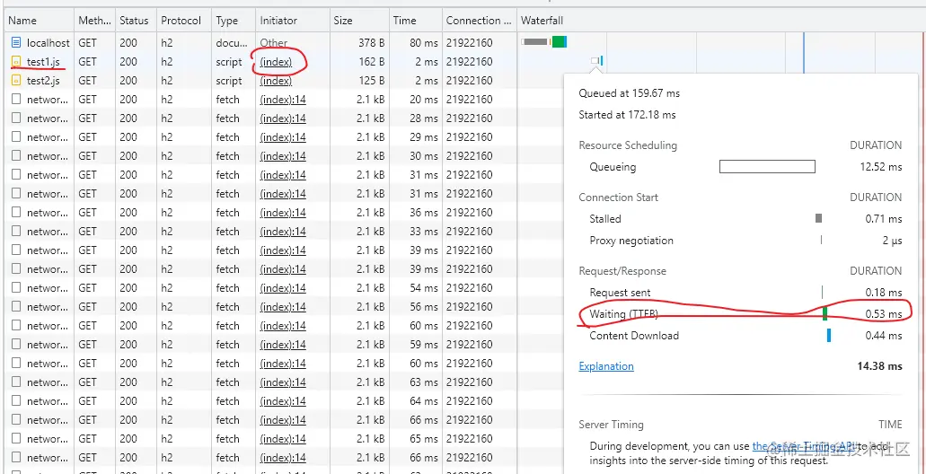The width and height of the screenshot is (926, 474).
Task: Click the 12.52 ms queueing duration
Action: tap(880, 166)
